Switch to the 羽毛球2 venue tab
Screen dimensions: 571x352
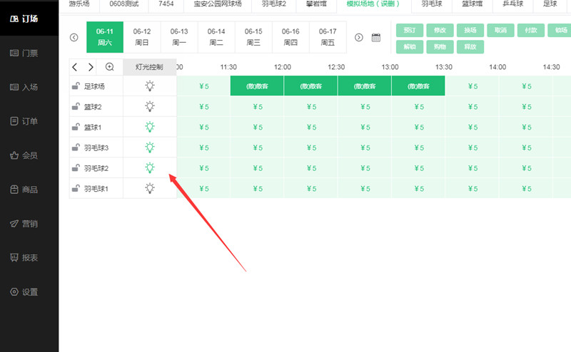271,4
